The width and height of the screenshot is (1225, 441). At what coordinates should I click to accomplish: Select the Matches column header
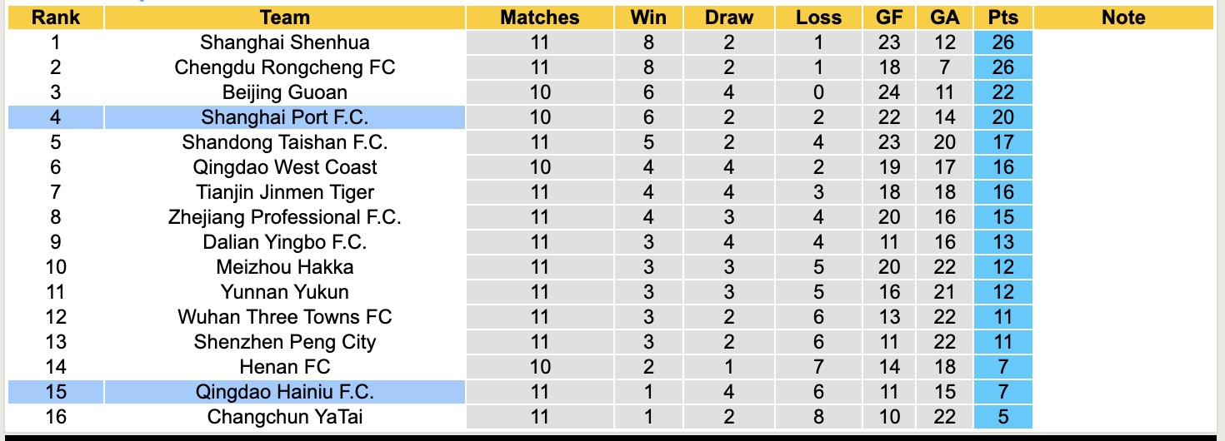pyautogui.click(x=539, y=17)
